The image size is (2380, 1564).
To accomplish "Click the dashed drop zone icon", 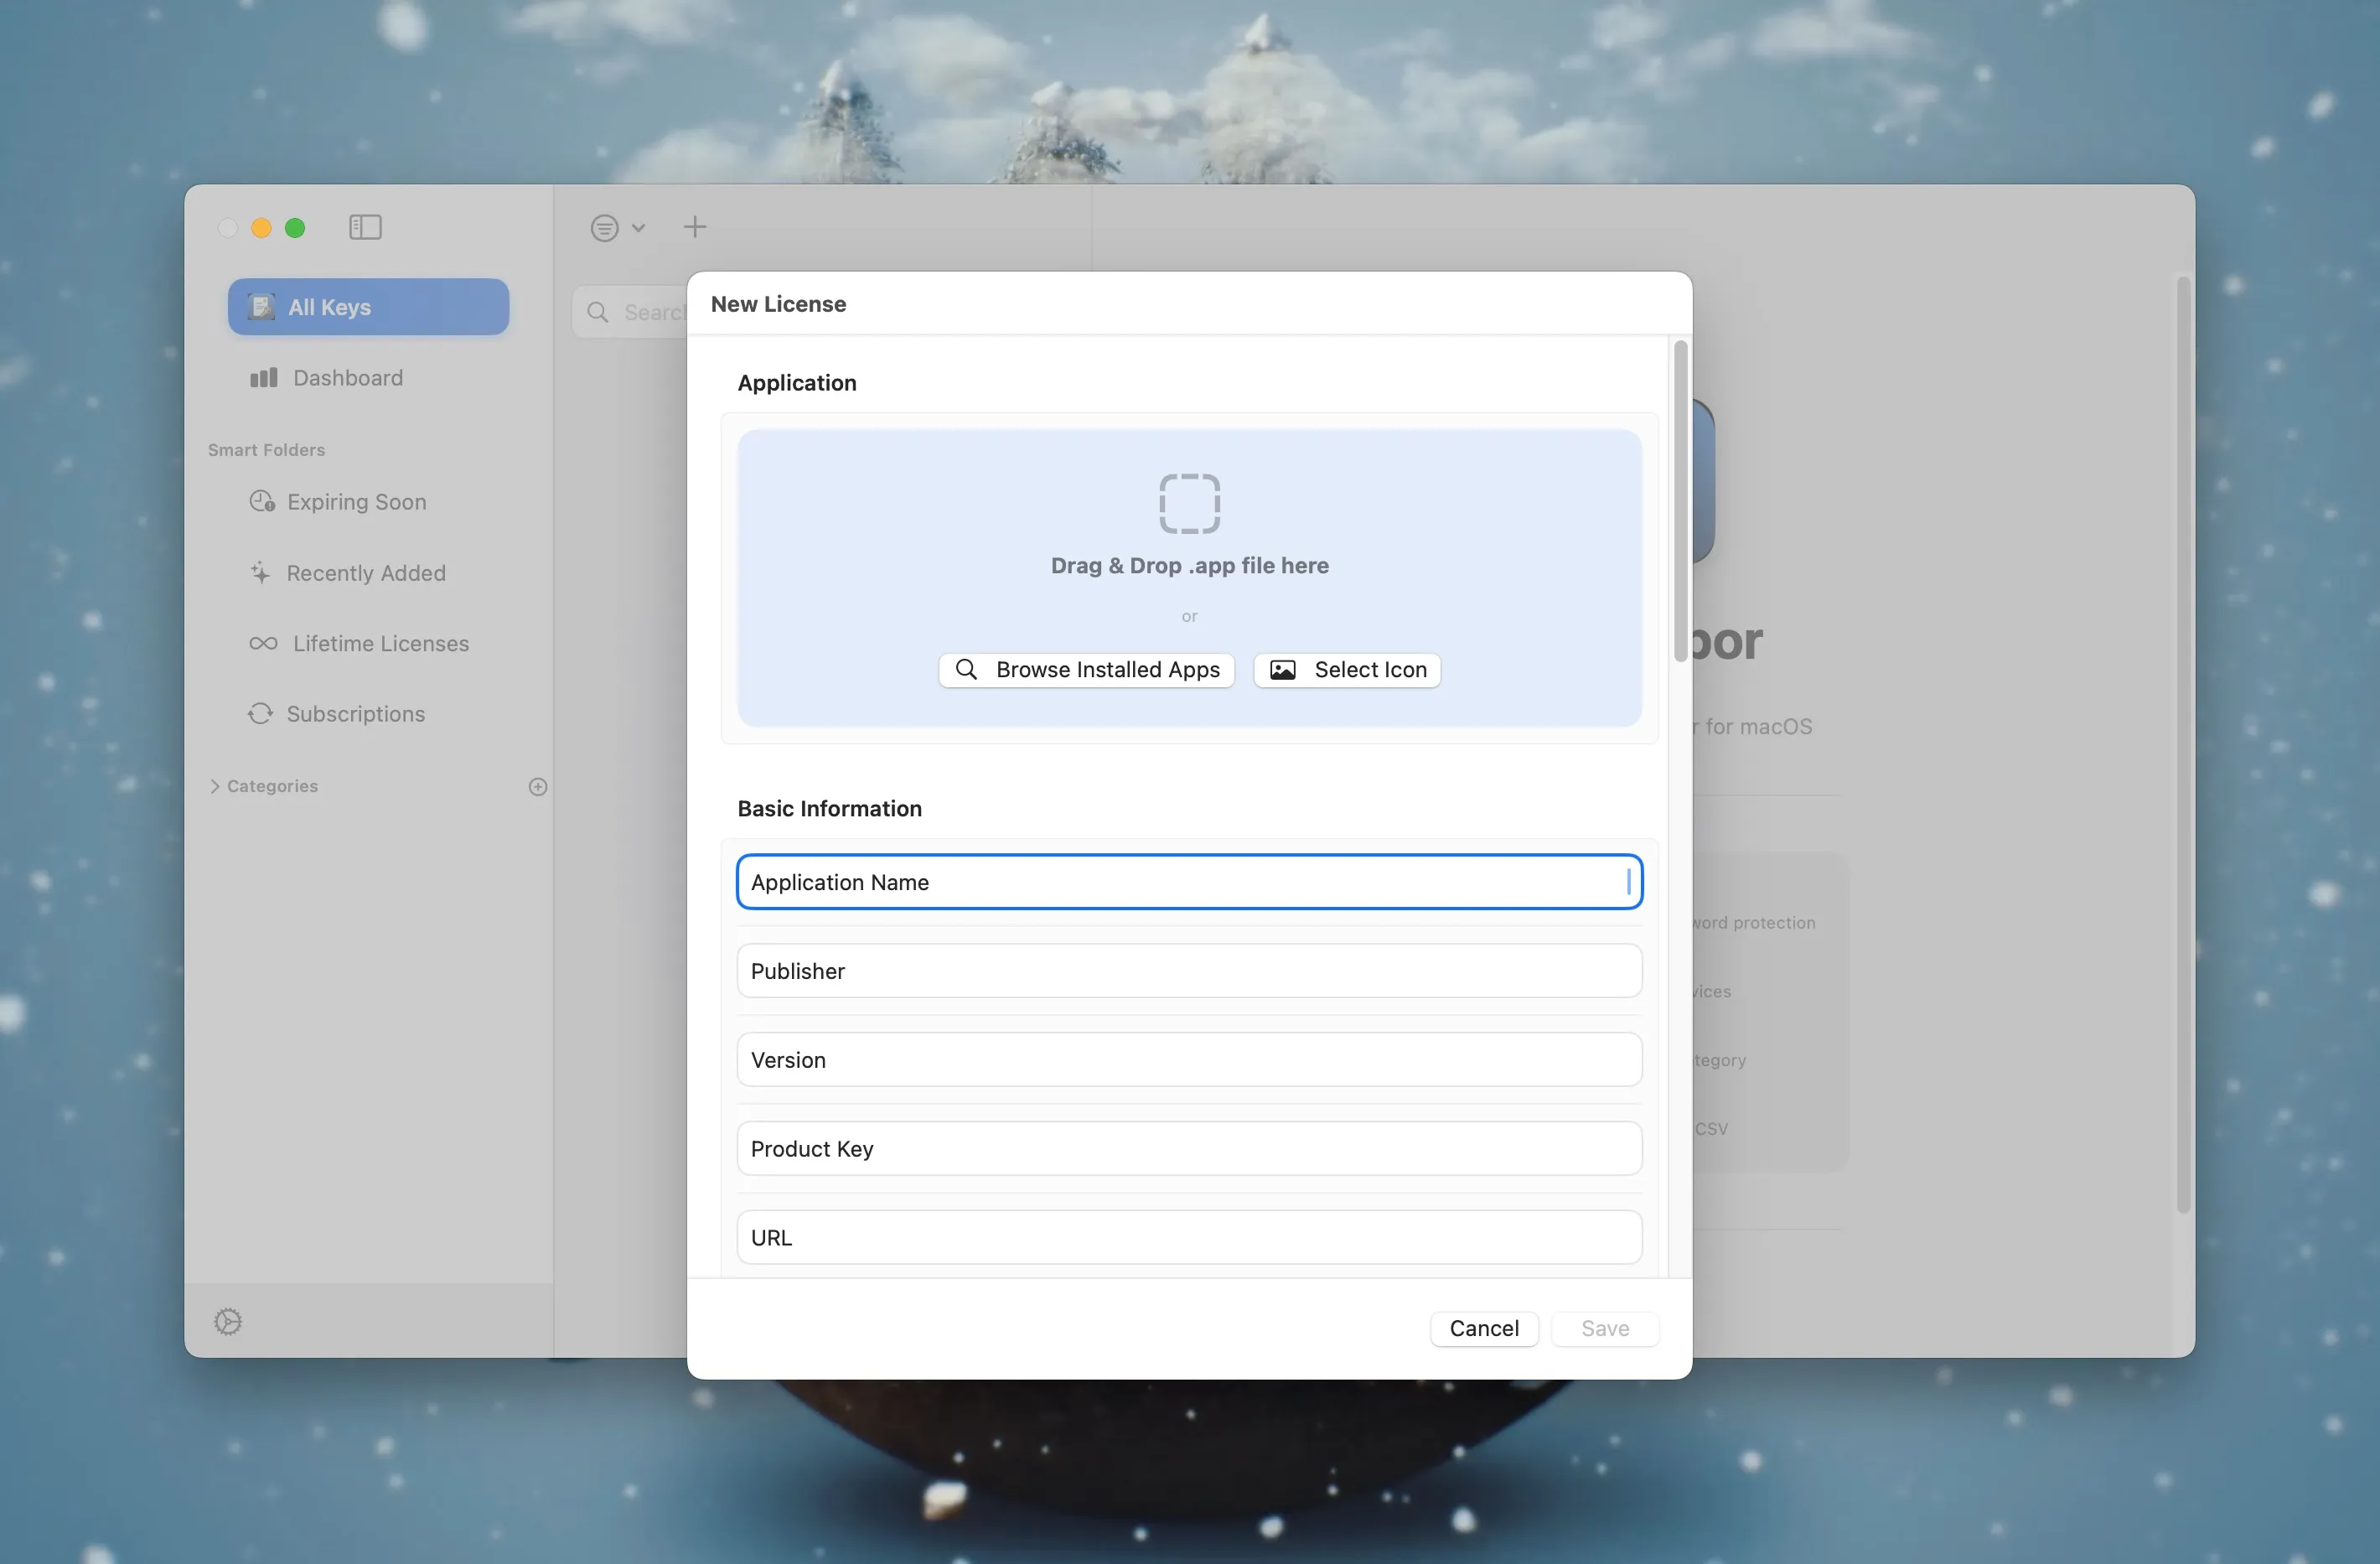I will [x=1189, y=503].
